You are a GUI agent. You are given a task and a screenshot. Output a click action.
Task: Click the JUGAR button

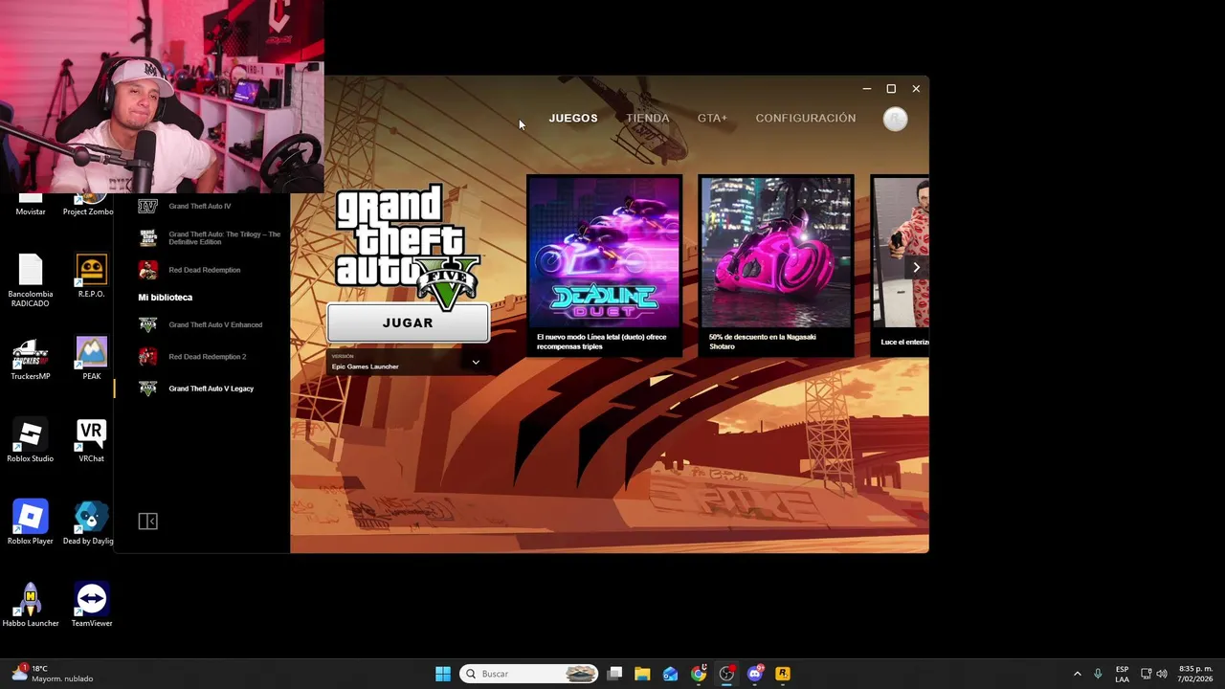408,323
